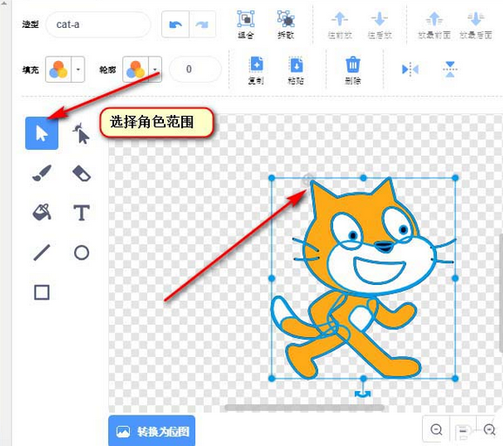This screenshot has width=503, height=446.
Task: Select the Rectangle tool
Action: (x=42, y=292)
